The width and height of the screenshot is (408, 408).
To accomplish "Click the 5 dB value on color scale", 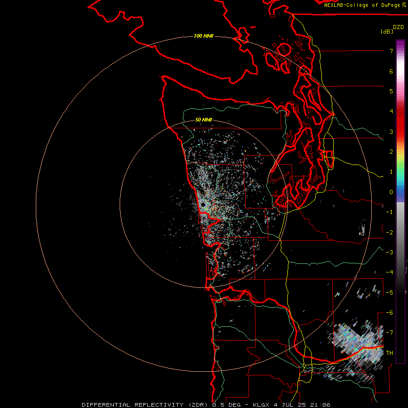I will pyautogui.click(x=391, y=91).
